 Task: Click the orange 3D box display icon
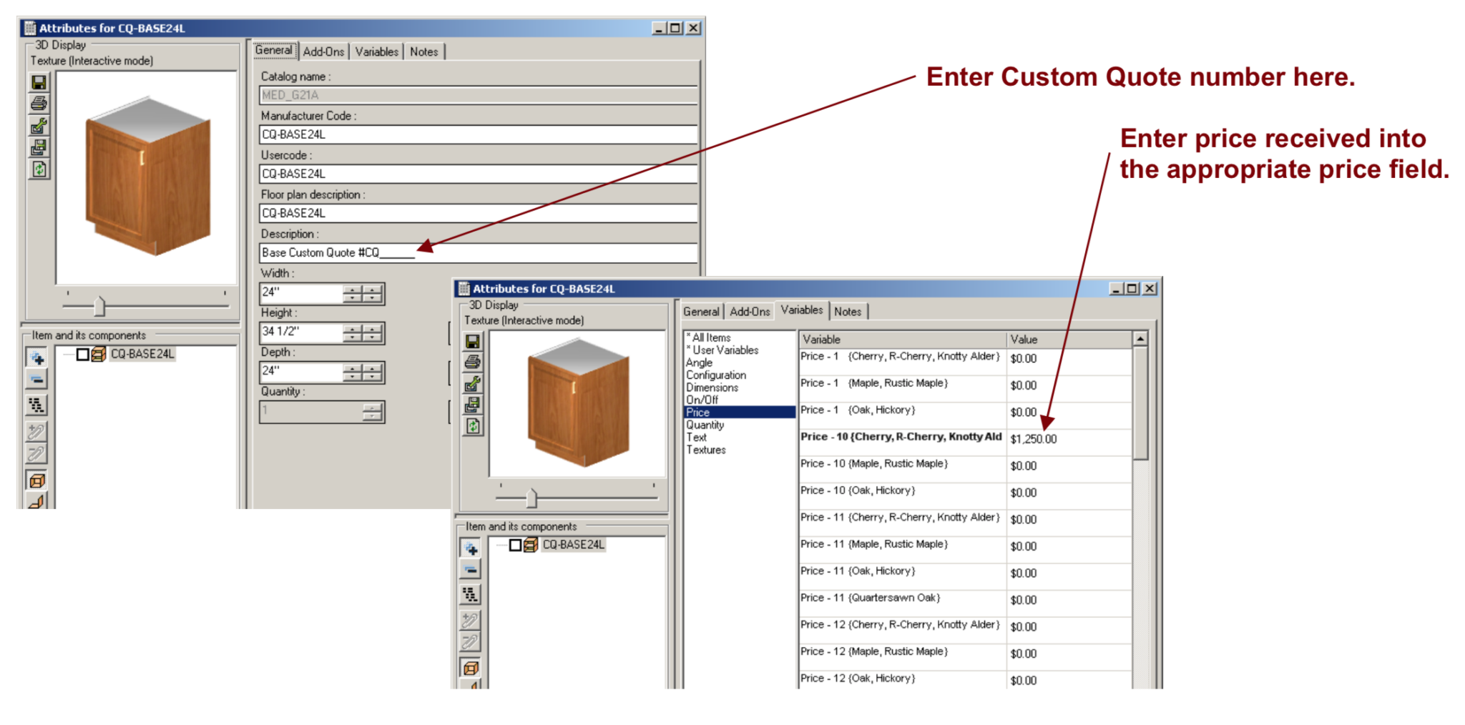(36, 480)
